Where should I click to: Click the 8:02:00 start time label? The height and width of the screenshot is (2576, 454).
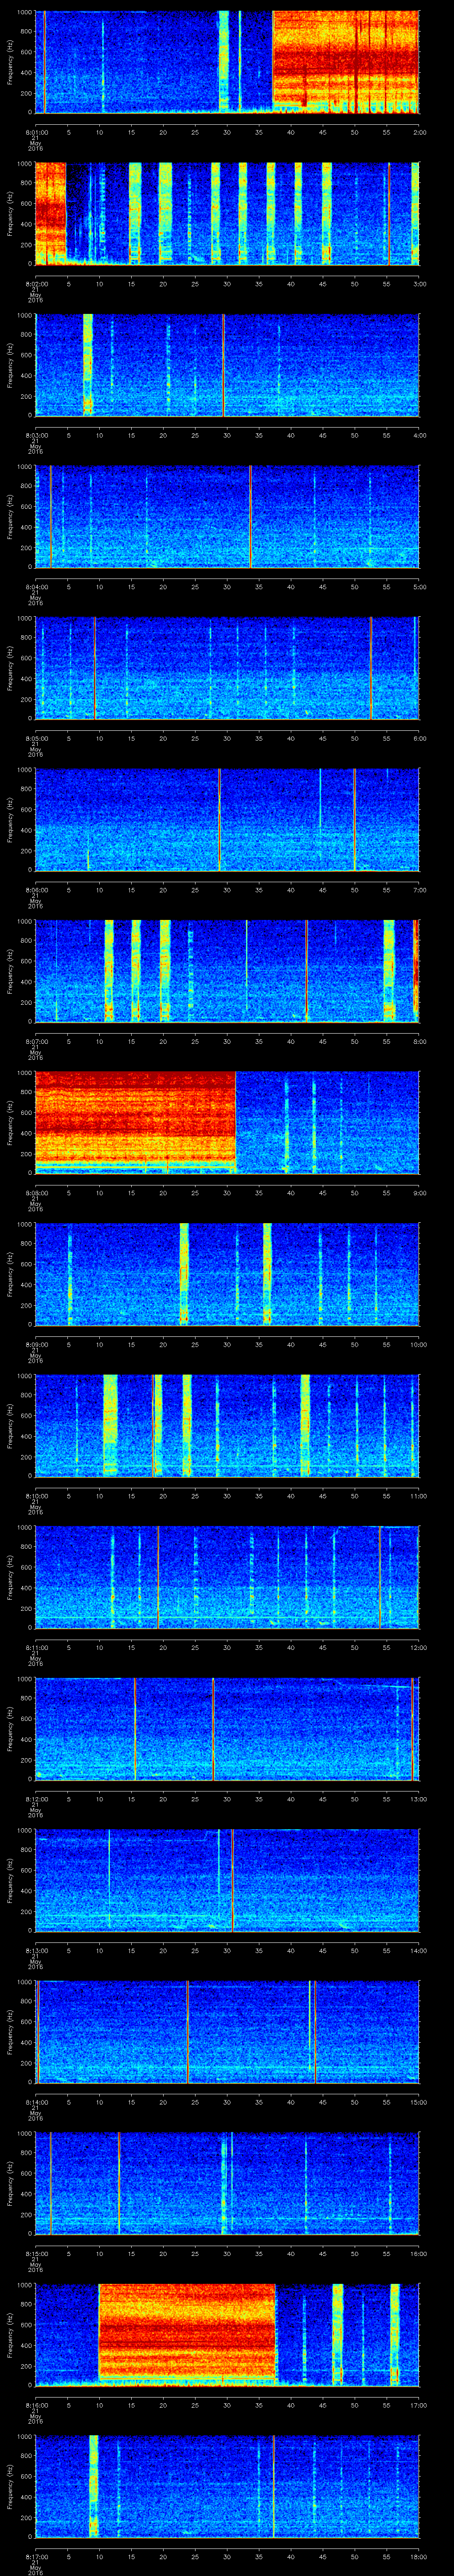click(36, 284)
